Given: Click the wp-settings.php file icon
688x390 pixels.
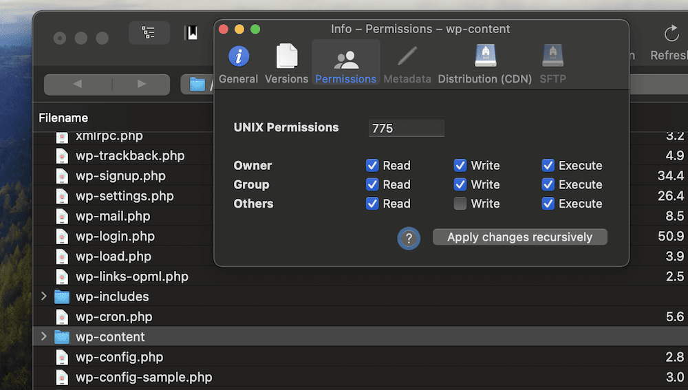Looking at the screenshot, I should click(62, 195).
